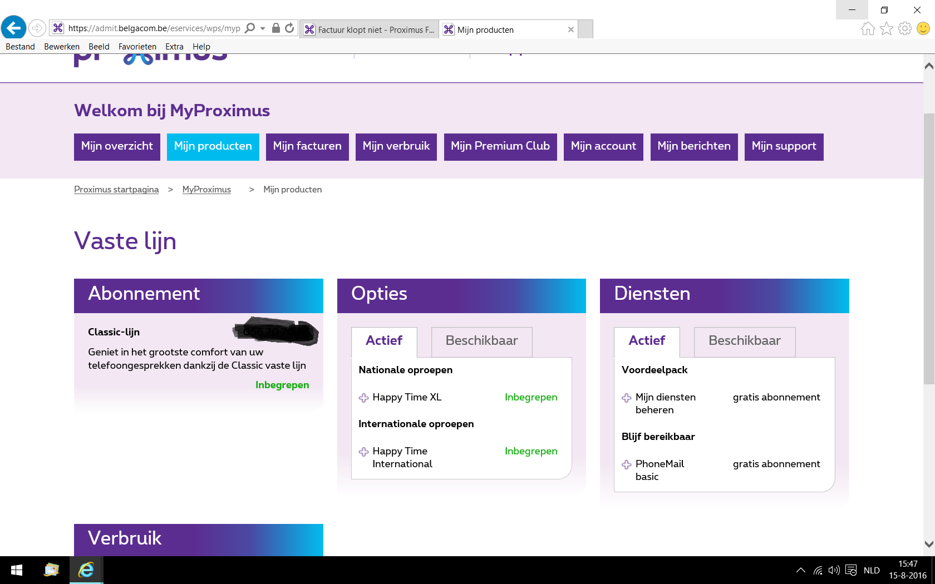This screenshot has height=584, width=935.
Task: Open Mijn account
Action: pos(603,147)
